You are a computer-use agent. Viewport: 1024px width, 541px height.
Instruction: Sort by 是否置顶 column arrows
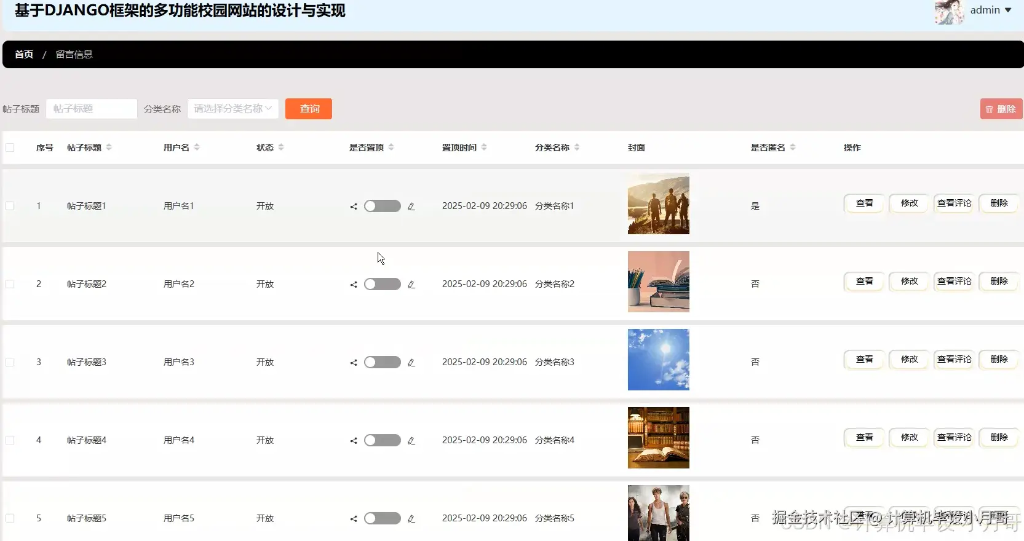pyautogui.click(x=391, y=148)
